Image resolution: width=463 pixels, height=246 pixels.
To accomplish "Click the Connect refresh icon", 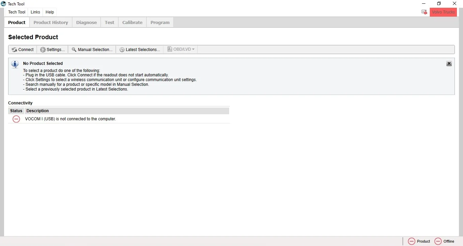I will (14, 50).
